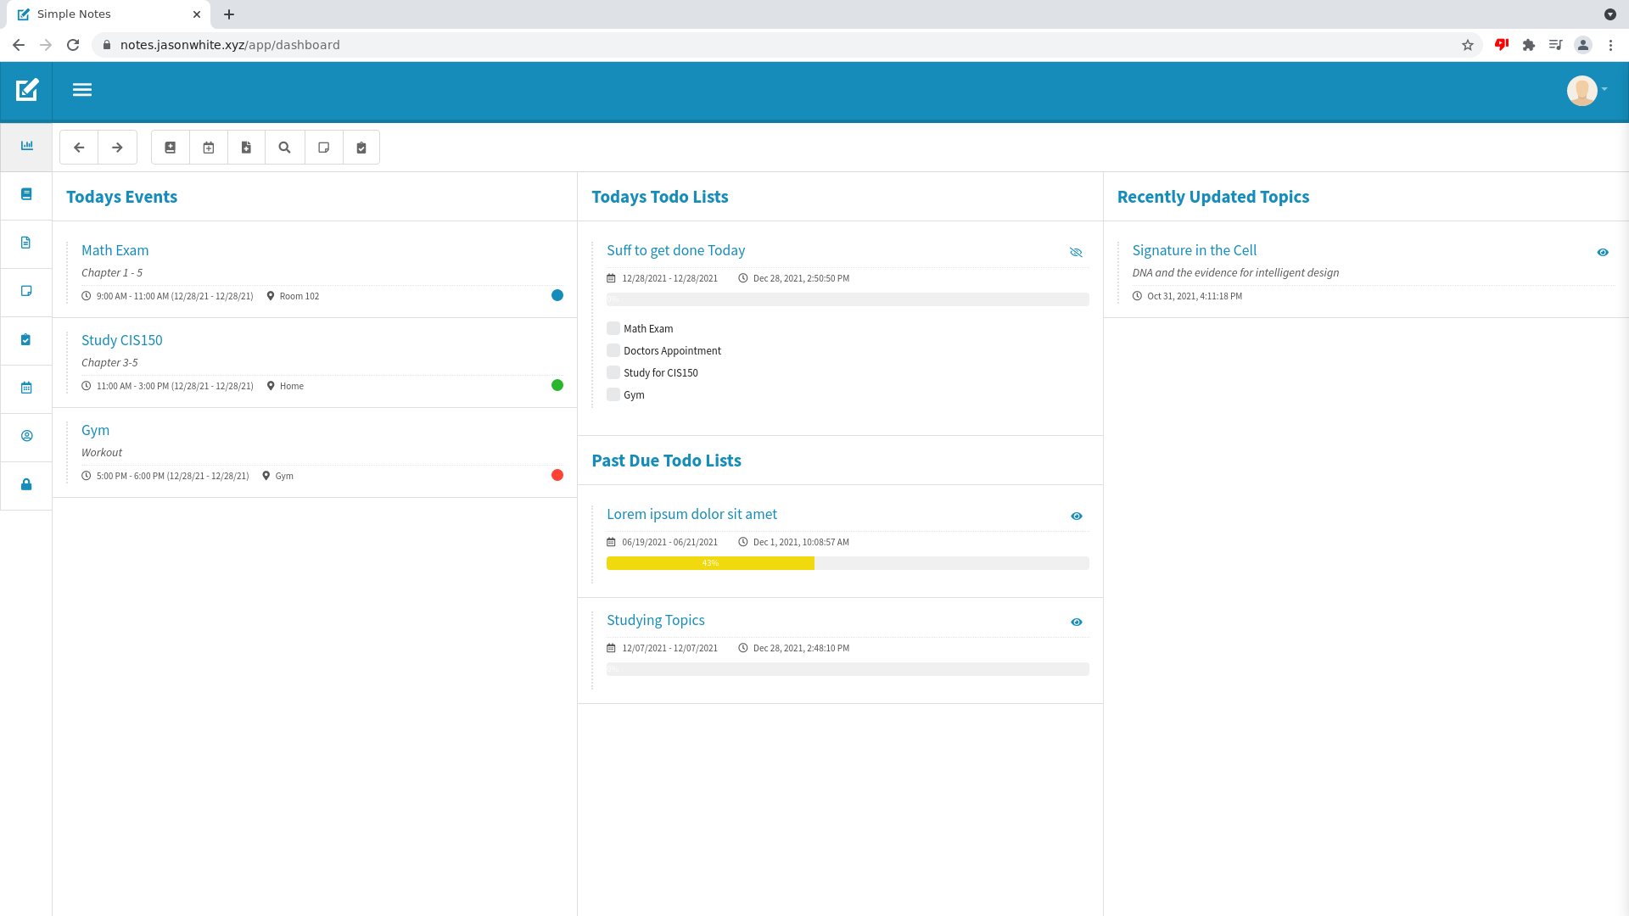Open the calendar section in sidebar
Screen dimensions: 1629x916
[x=26, y=388]
